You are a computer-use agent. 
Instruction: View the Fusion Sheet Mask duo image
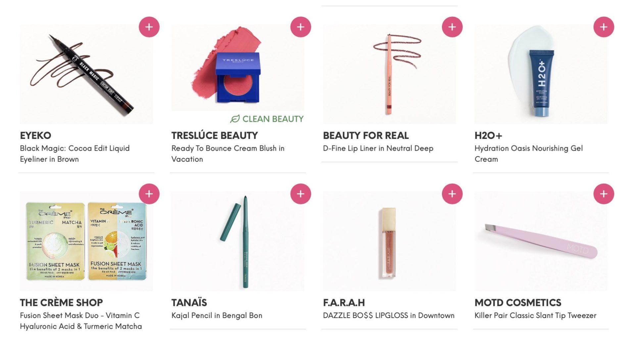tap(86, 241)
